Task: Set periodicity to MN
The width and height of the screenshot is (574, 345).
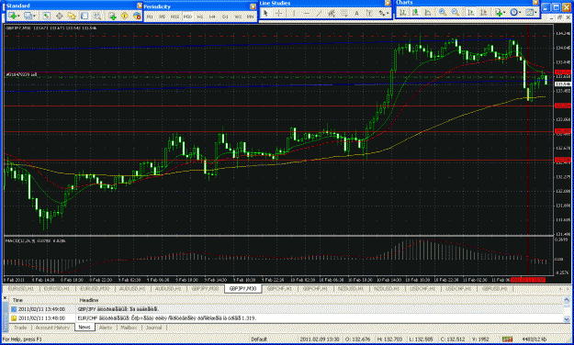Action: pos(250,17)
